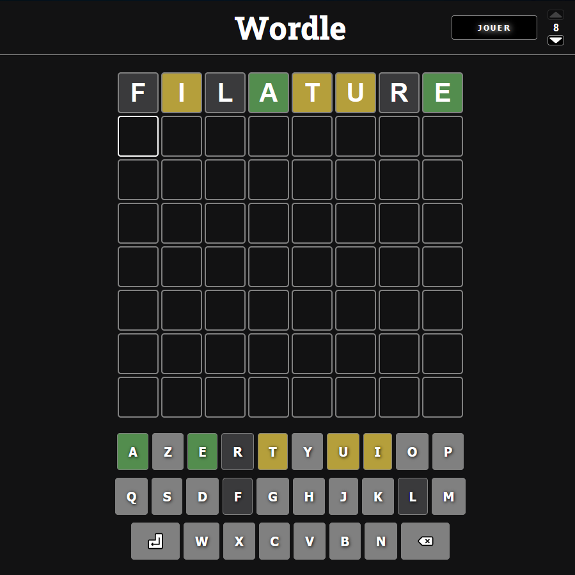The width and height of the screenshot is (575, 575).
Task: Tap the M key on the keyboard
Action: pyautogui.click(x=448, y=496)
